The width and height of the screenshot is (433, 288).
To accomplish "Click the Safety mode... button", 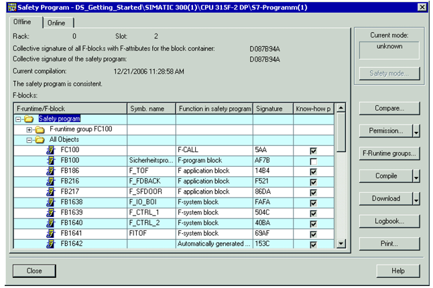I will pos(389,74).
